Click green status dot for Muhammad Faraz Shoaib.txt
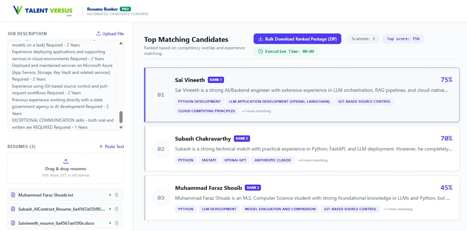 [110, 195]
